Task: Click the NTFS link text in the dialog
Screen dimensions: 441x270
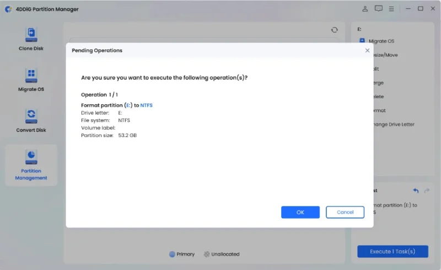Action: [x=146, y=105]
